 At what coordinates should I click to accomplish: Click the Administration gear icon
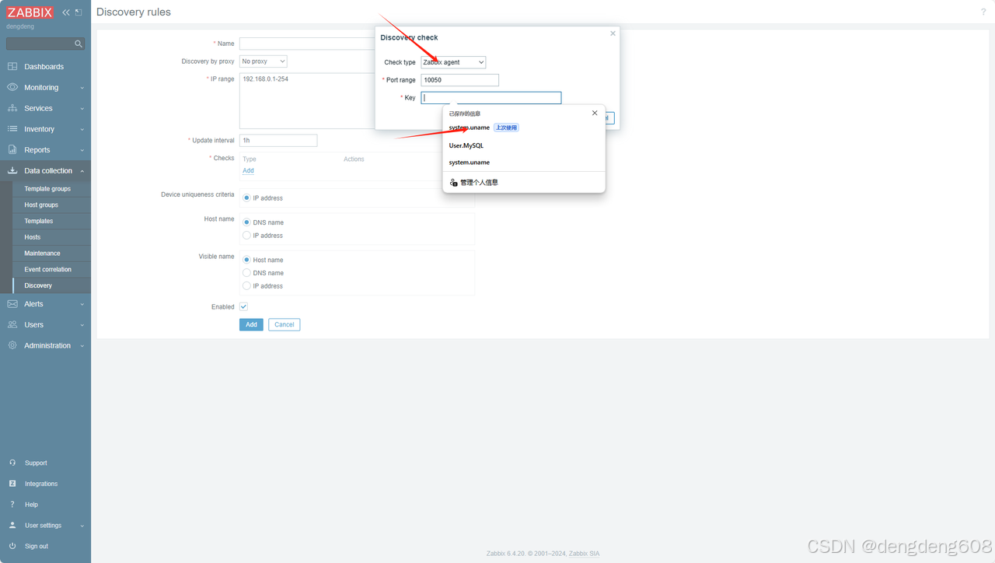pos(12,345)
